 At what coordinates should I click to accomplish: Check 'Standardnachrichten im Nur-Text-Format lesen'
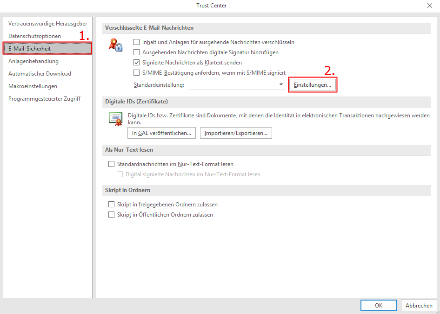point(111,164)
